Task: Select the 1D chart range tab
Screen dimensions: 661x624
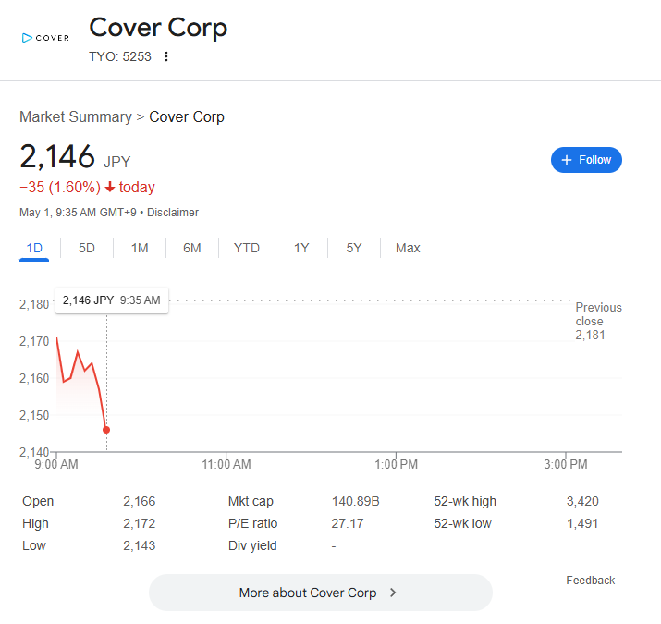Action: point(34,248)
